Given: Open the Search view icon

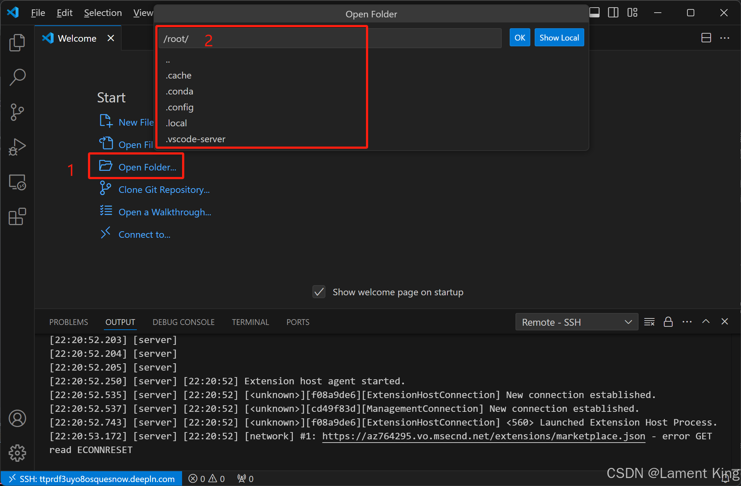Looking at the screenshot, I should click(17, 77).
